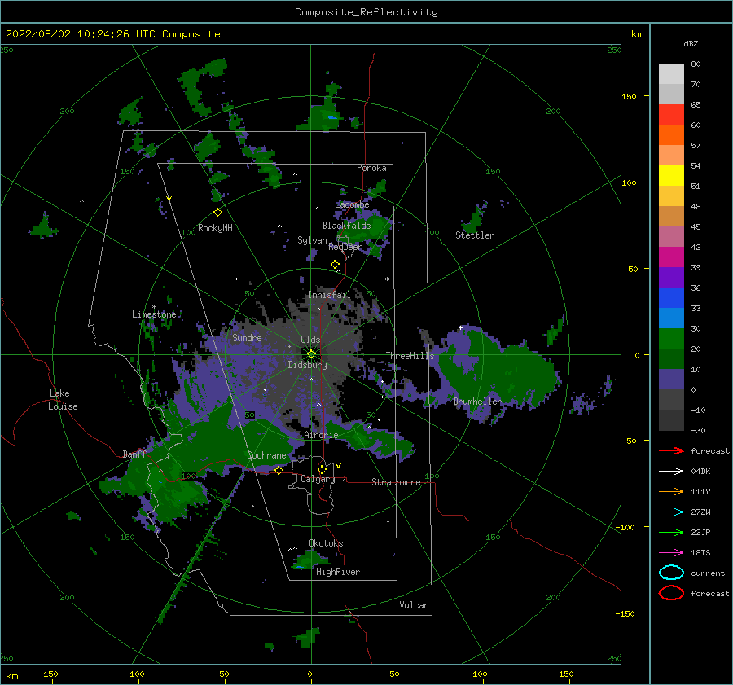
Task: Click the Drumheller city label
Action: pyautogui.click(x=476, y=402)
